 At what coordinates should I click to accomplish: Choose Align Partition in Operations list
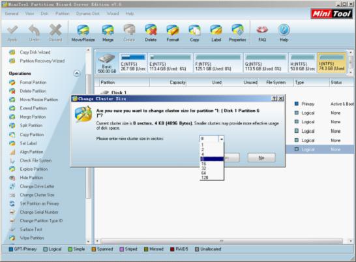pyautogui.click(x=31, y=152)
